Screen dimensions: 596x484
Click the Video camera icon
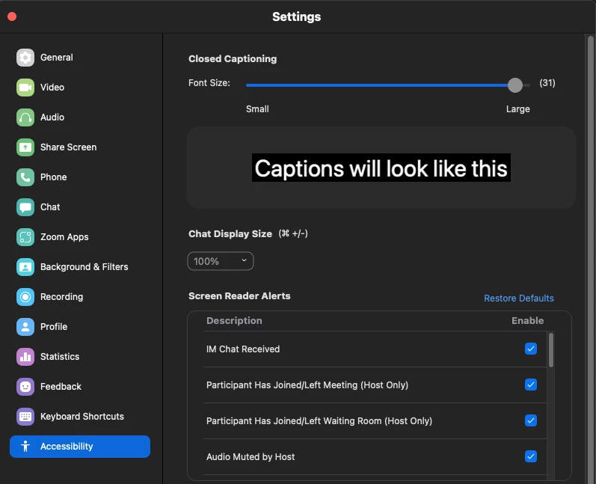25,88
